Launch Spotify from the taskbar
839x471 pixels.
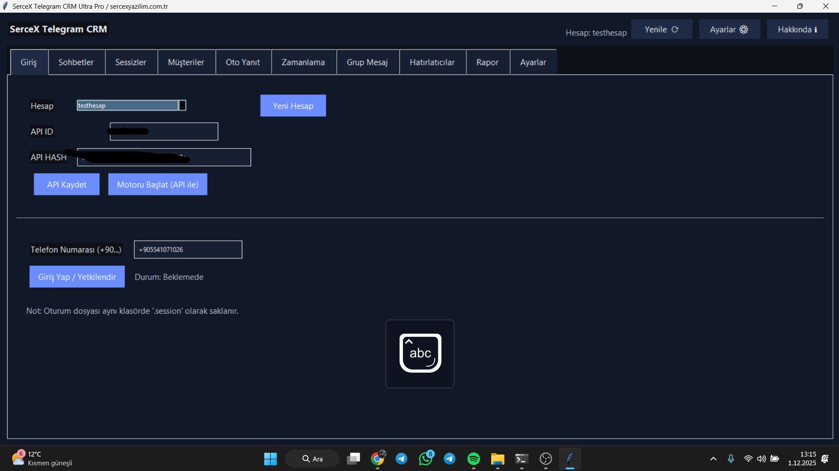tap(473, 459)
